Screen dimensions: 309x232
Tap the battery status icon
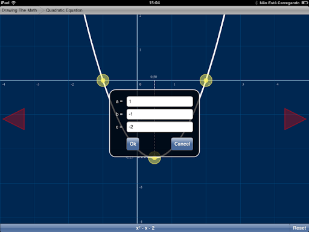coord(304,3)
